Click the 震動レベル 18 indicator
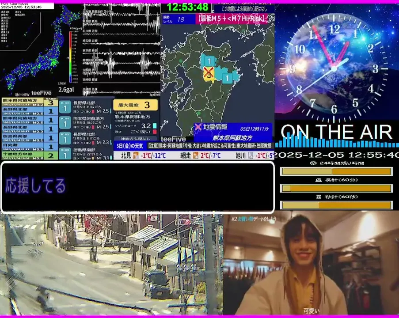Image resolution: width=399 pixels, height=318 pixels. [x=179, y=19]
